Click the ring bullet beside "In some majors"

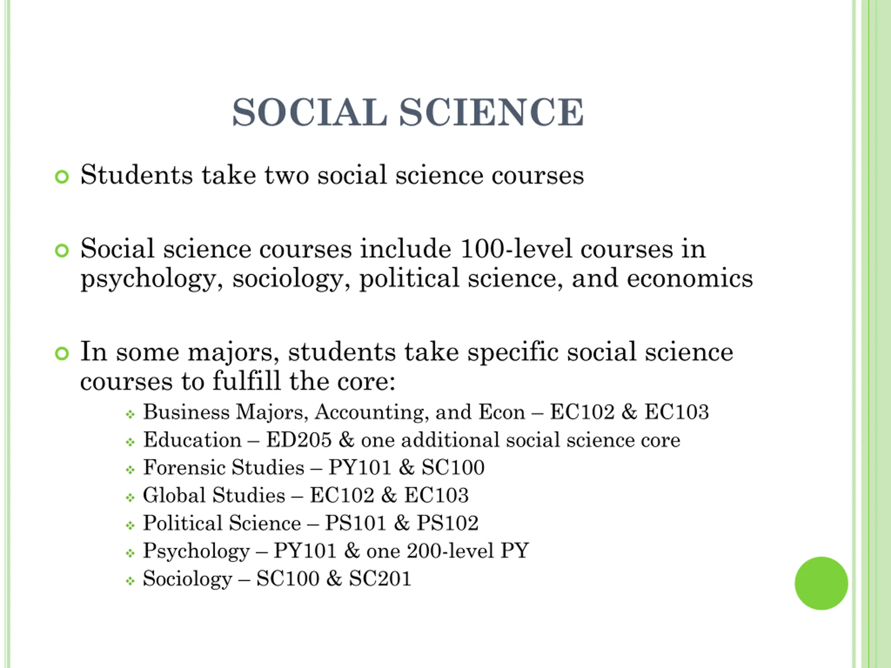[62, 353]
